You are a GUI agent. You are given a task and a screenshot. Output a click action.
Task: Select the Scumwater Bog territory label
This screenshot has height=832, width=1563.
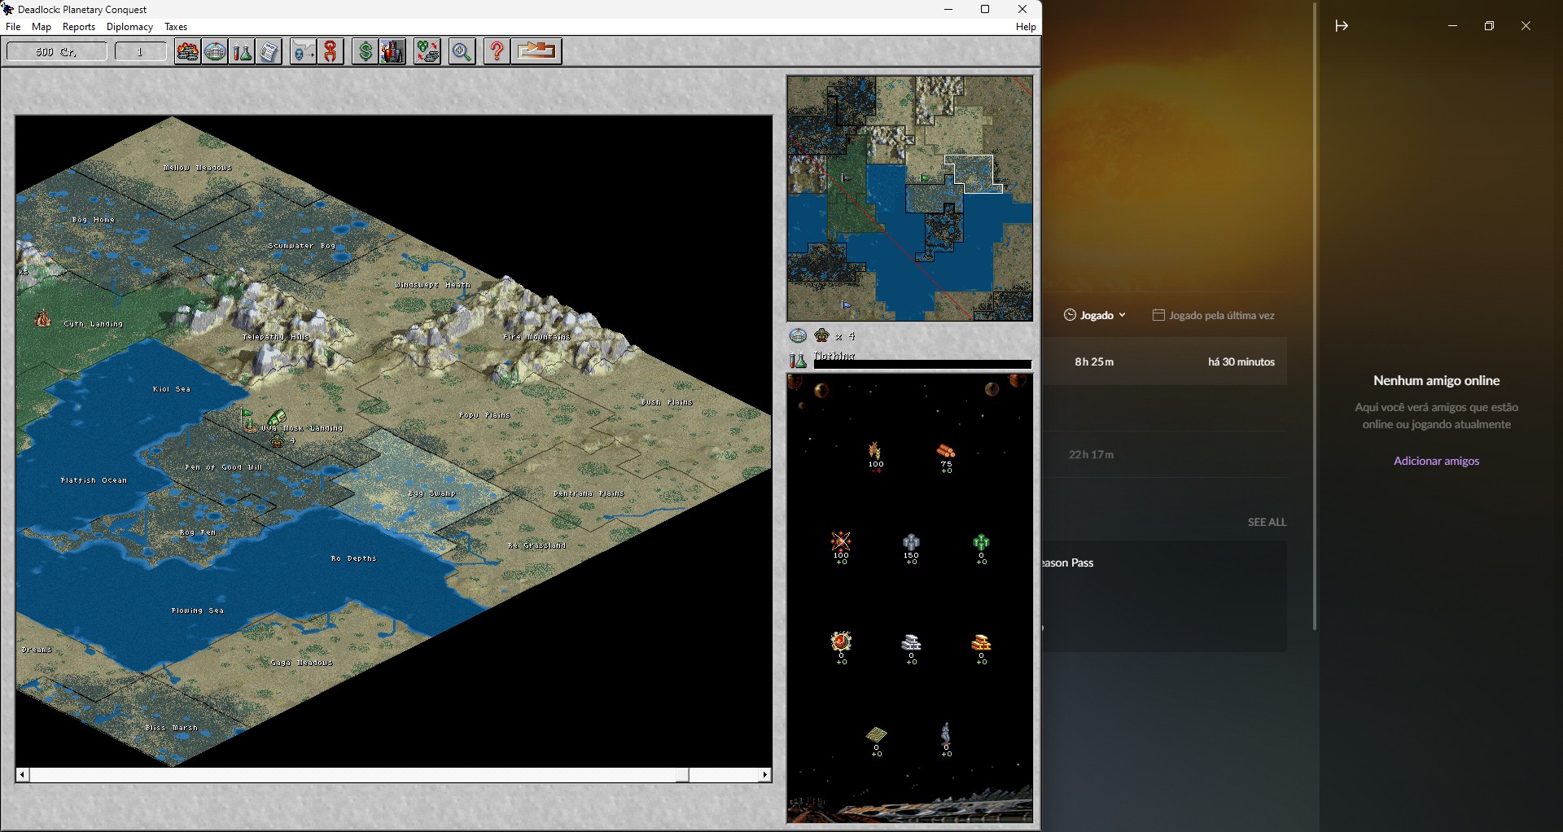click(302, 246)
